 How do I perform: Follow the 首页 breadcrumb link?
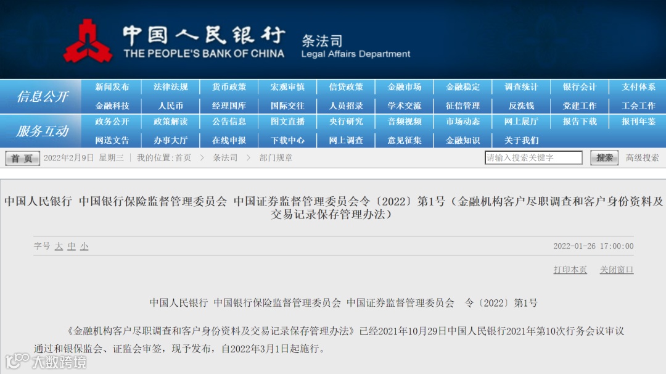[x=183, y=157]
